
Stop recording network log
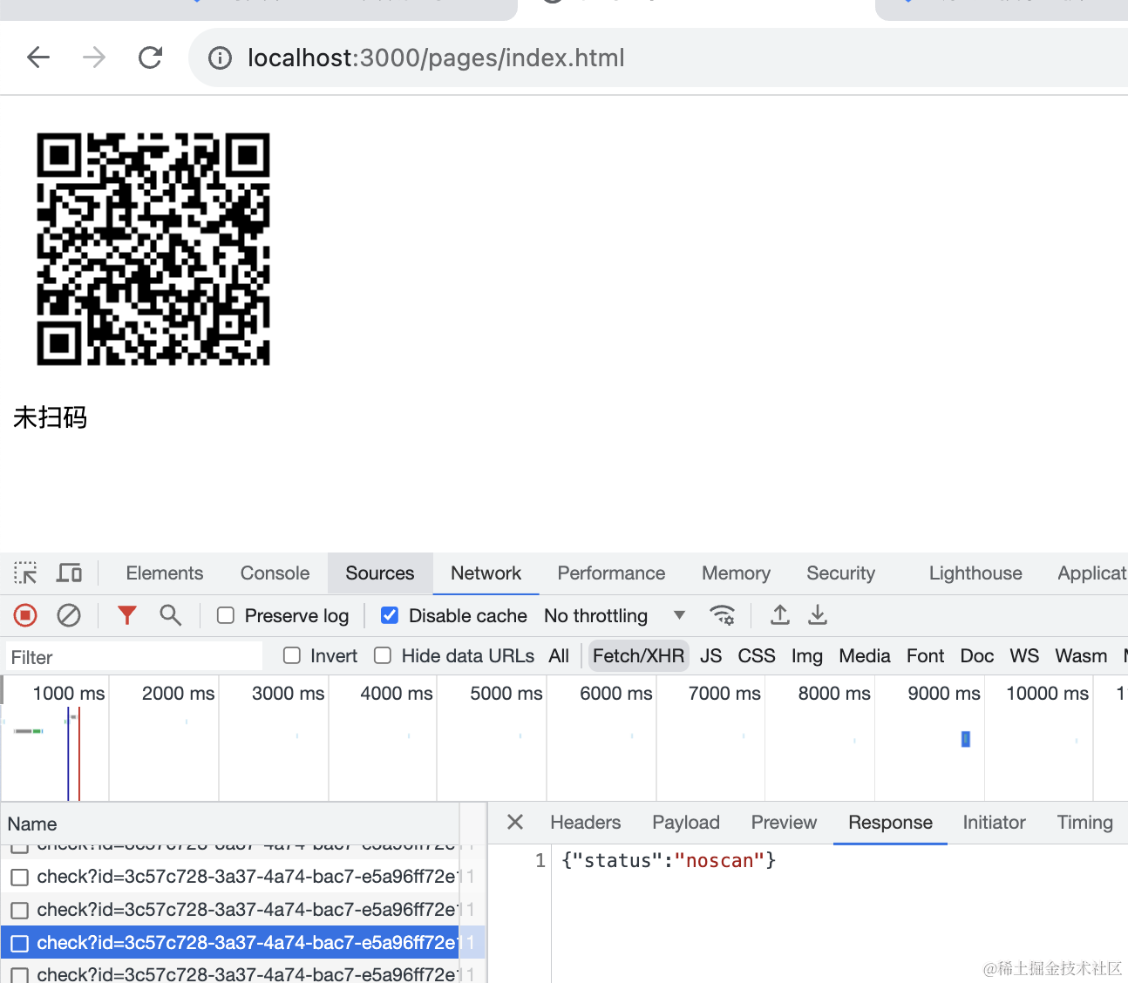25,616
